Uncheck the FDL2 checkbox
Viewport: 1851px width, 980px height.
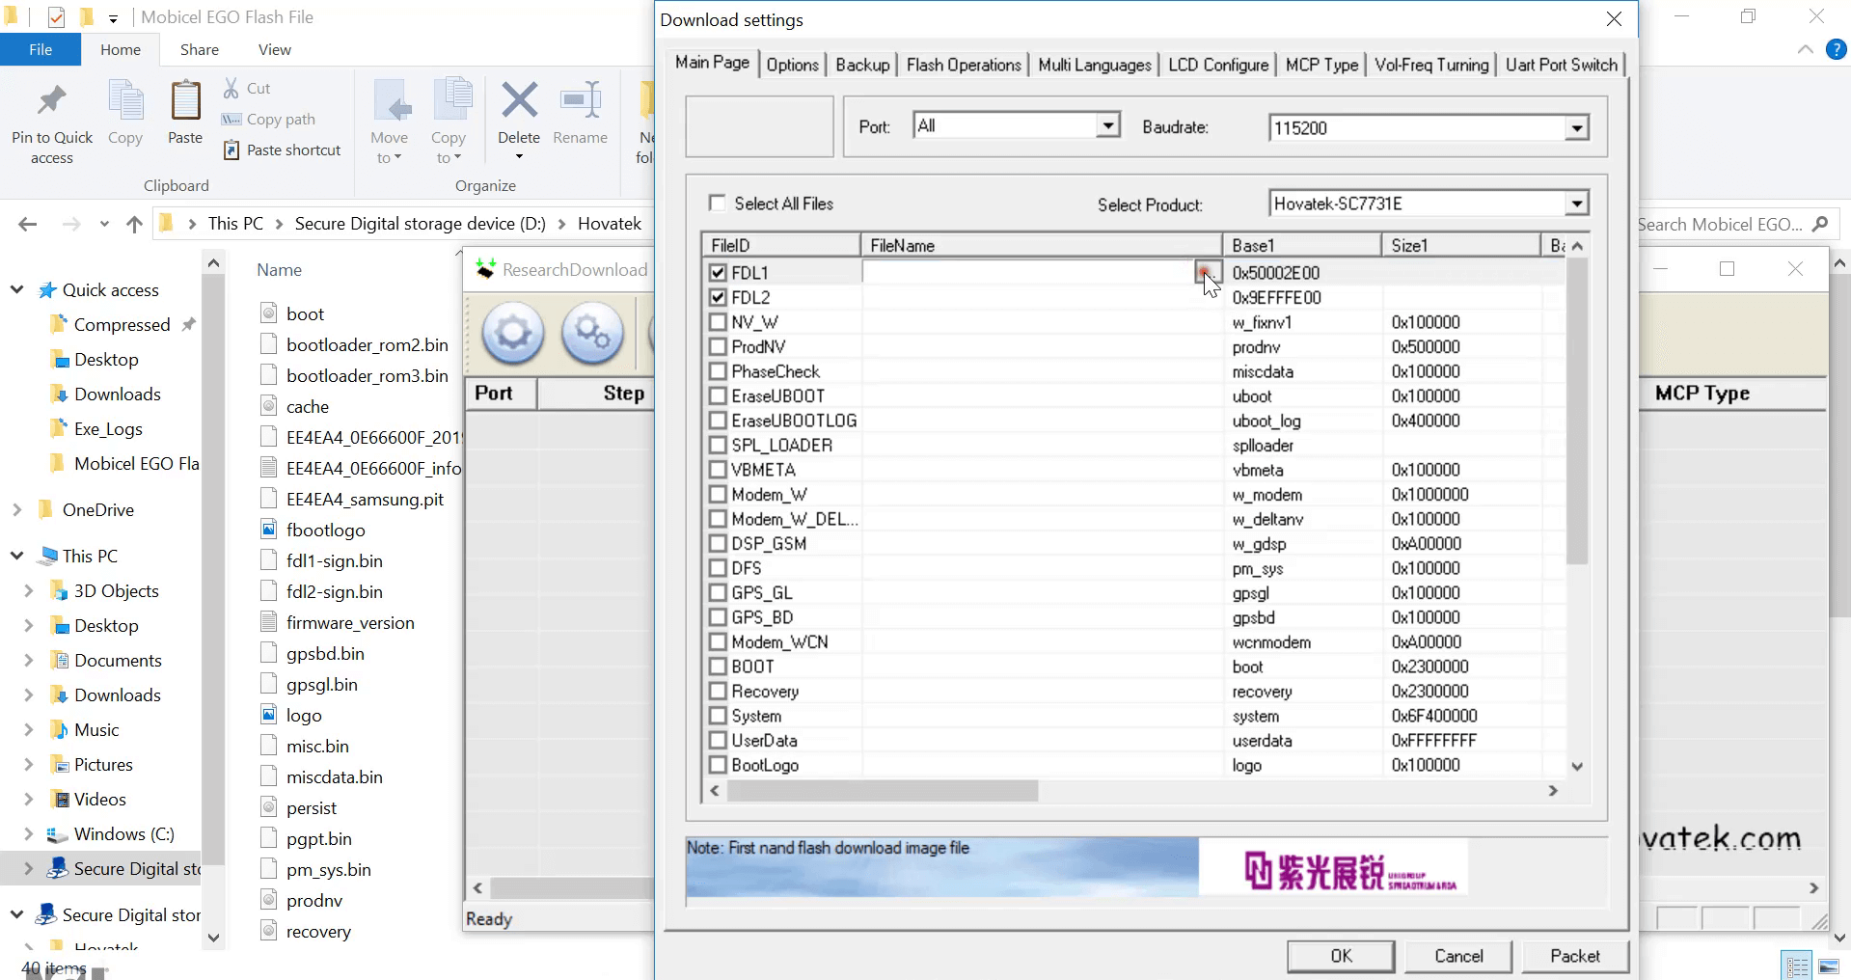point(717,296)
